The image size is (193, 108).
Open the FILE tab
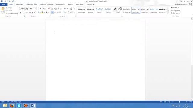tap(4, 4)
